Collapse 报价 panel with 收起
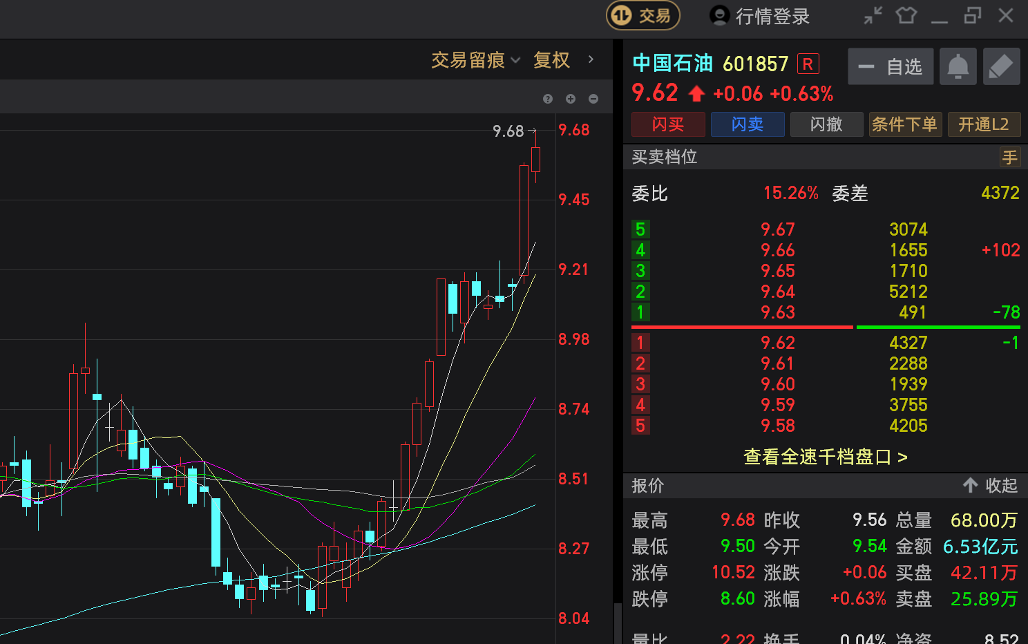This screenshot has width=1028, height=644. (990, 486)
